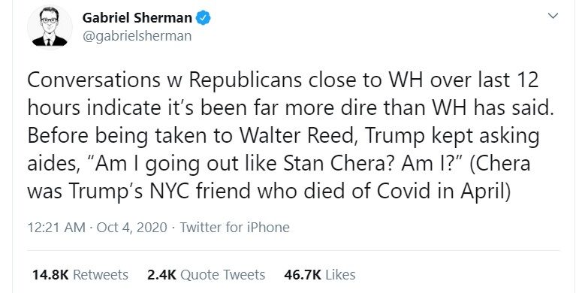
Task: Select the Oct 4, 2020 date text
Action: (x=132, y=228)
